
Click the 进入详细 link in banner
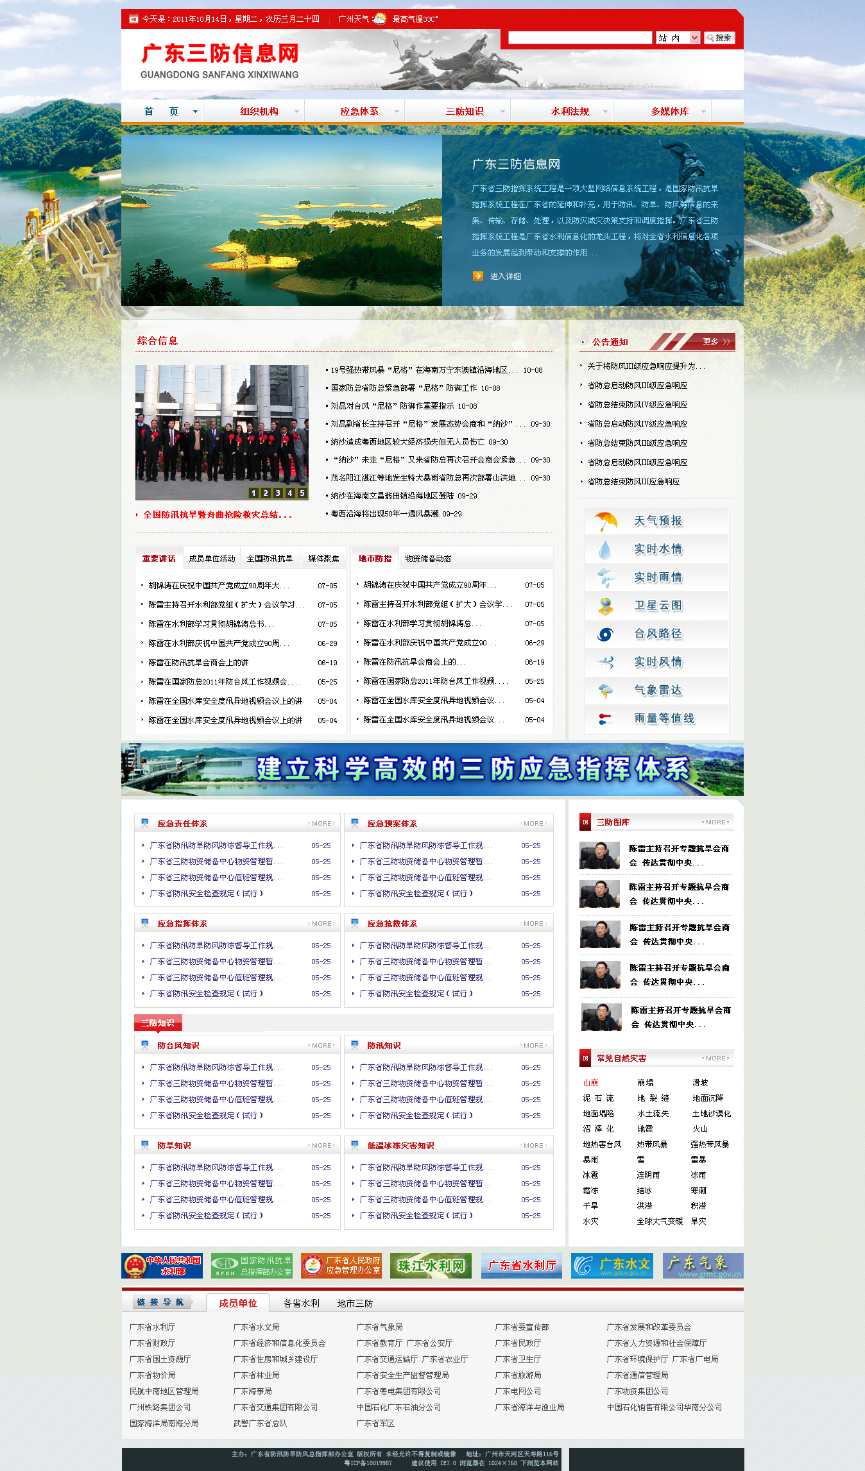pos(505,276)
